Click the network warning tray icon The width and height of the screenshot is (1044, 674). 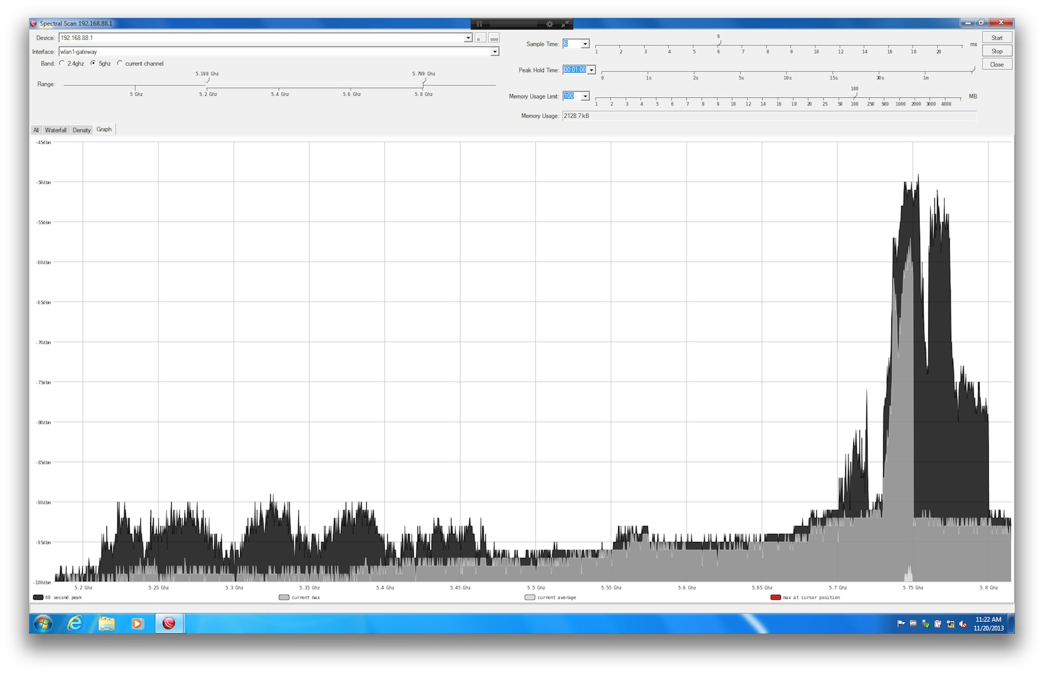pos(950,624)
